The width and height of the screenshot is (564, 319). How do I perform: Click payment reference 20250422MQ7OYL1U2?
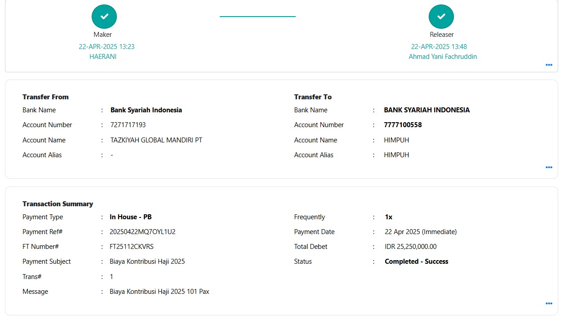(x=142, y=232)
